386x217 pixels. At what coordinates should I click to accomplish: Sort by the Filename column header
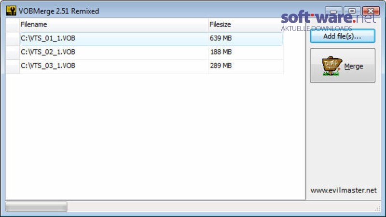coord(114,25)
